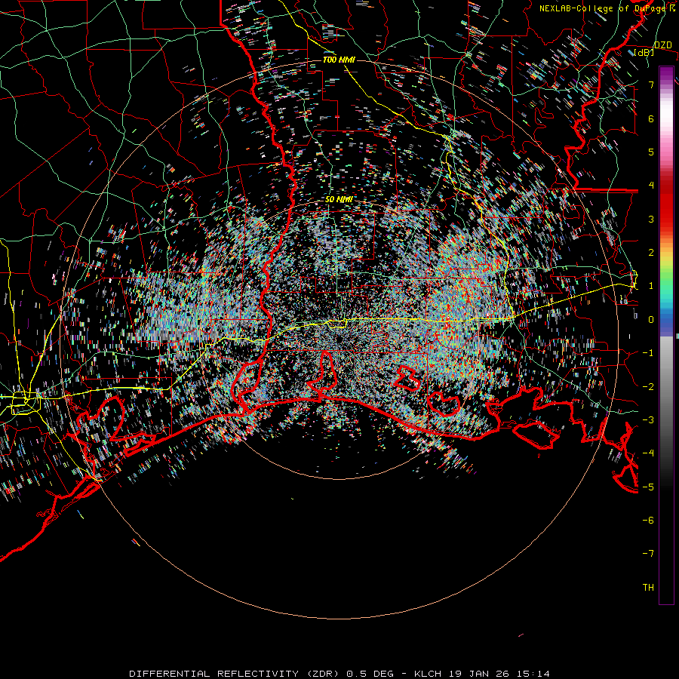Click the -5 value on color scale

coord(648,487)
